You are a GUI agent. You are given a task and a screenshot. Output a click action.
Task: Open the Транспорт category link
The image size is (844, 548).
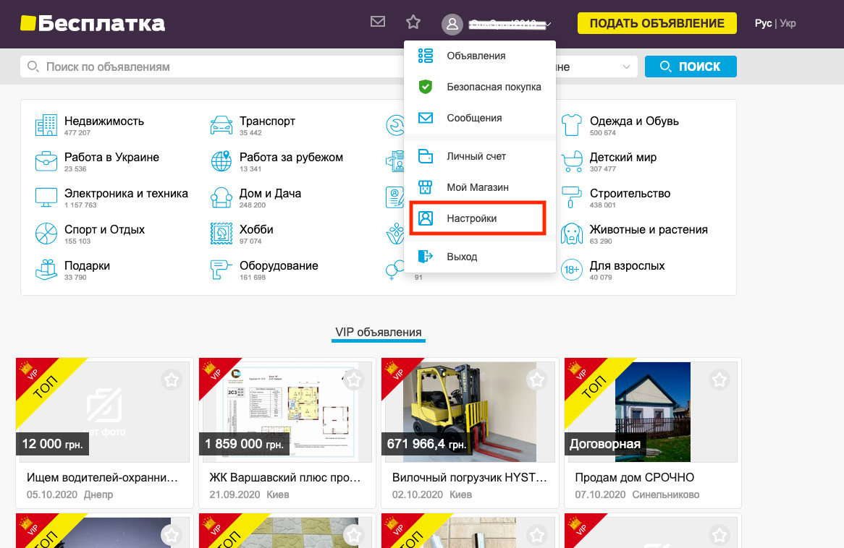click(x=267, y=121)
